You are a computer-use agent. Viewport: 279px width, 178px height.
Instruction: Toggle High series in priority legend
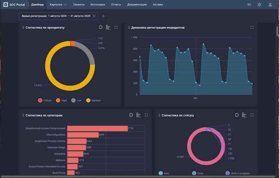click(61, 100)
